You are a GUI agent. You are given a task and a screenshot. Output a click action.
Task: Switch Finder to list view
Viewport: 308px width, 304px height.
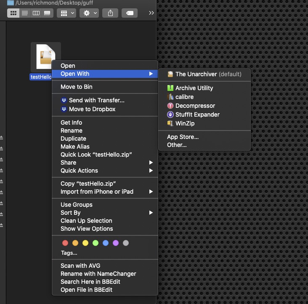click(25, 13)
